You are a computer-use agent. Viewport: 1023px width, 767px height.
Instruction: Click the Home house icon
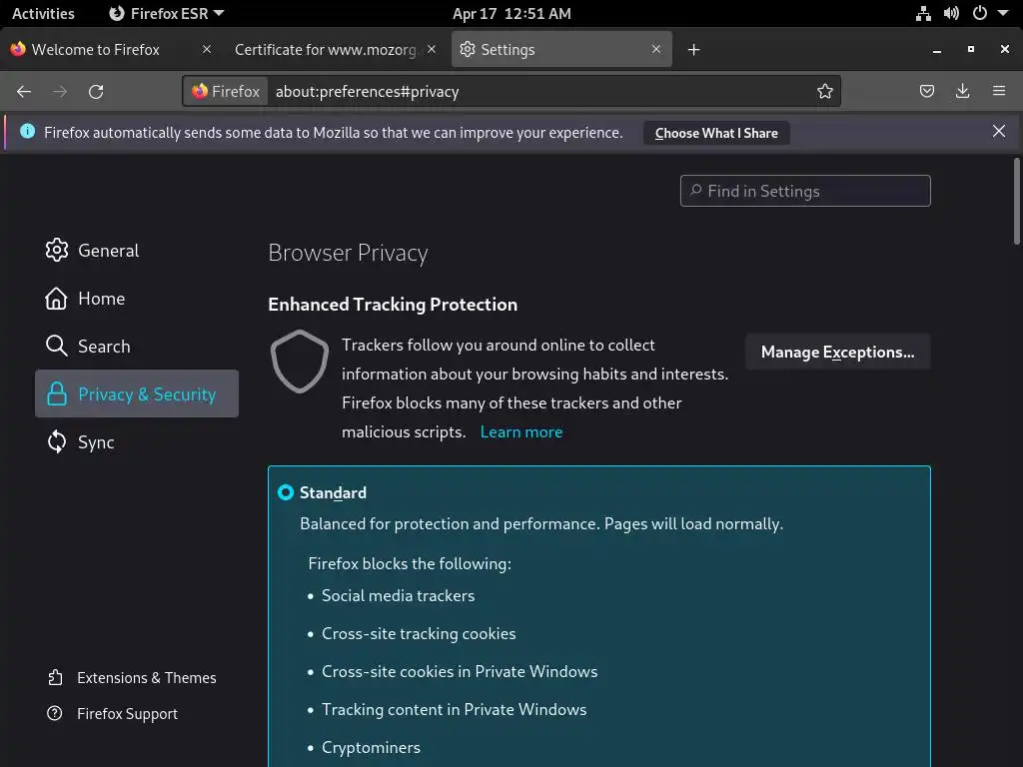pyautogui.click(x=56, y=298)
